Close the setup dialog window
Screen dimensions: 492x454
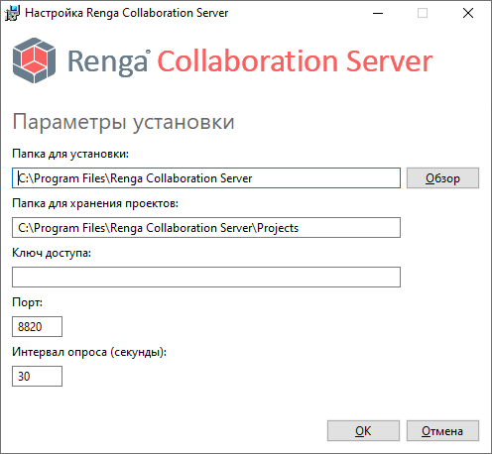click(468, 13)
